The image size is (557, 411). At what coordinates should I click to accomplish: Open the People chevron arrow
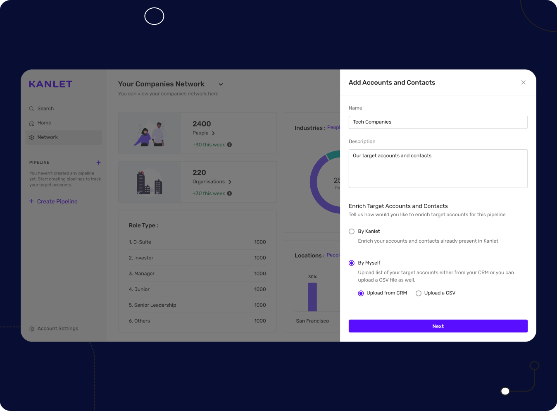213,133
